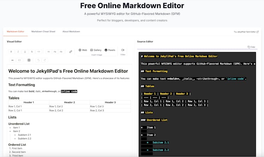This screenshot has height=157, width=264.
Task: Click the 'strikethrough' word in the visual editor
Action: [x=49, y=91]
